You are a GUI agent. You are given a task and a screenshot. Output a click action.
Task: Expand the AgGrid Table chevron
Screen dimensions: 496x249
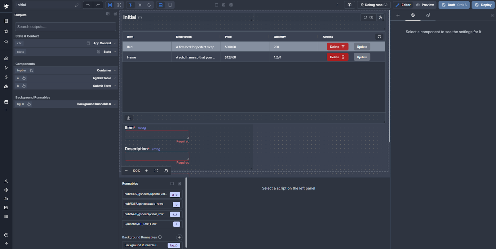pyautogui.click(x=115, y=78)
